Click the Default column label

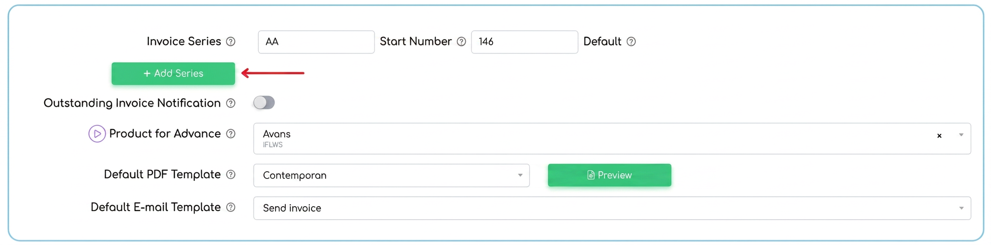(x=602, y=42)
